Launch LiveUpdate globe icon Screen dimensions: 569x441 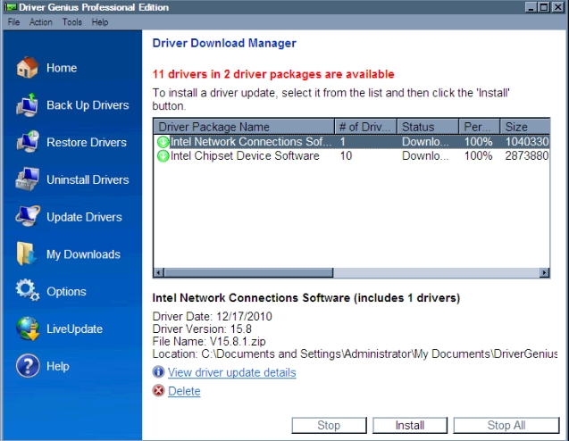(28, 329)
